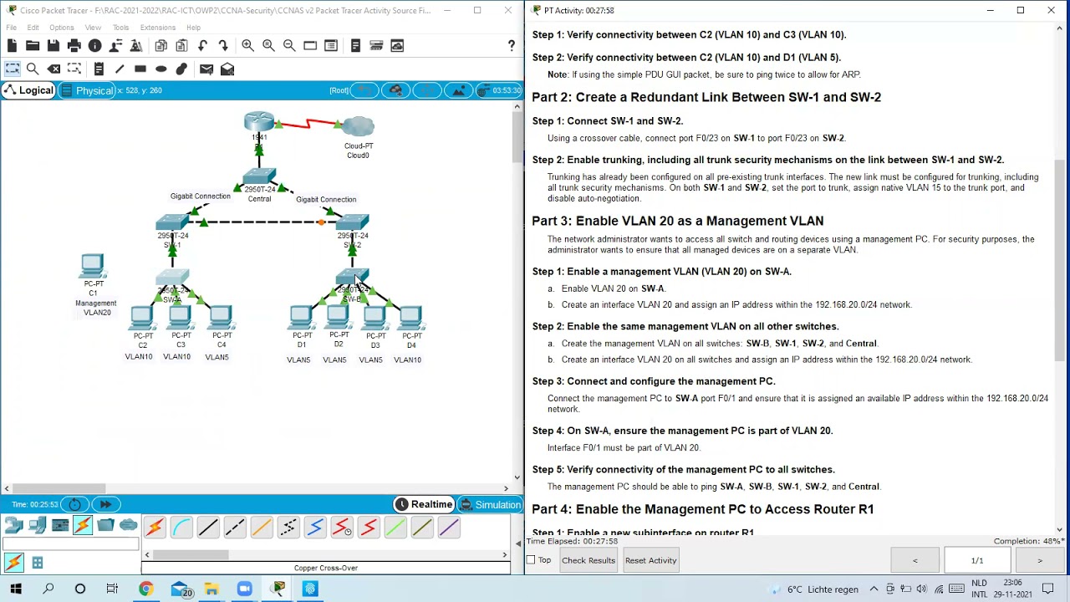Viewport: 1070px width, 602px height.
Task: Switch to the Physical workspace
Action: 87,90
